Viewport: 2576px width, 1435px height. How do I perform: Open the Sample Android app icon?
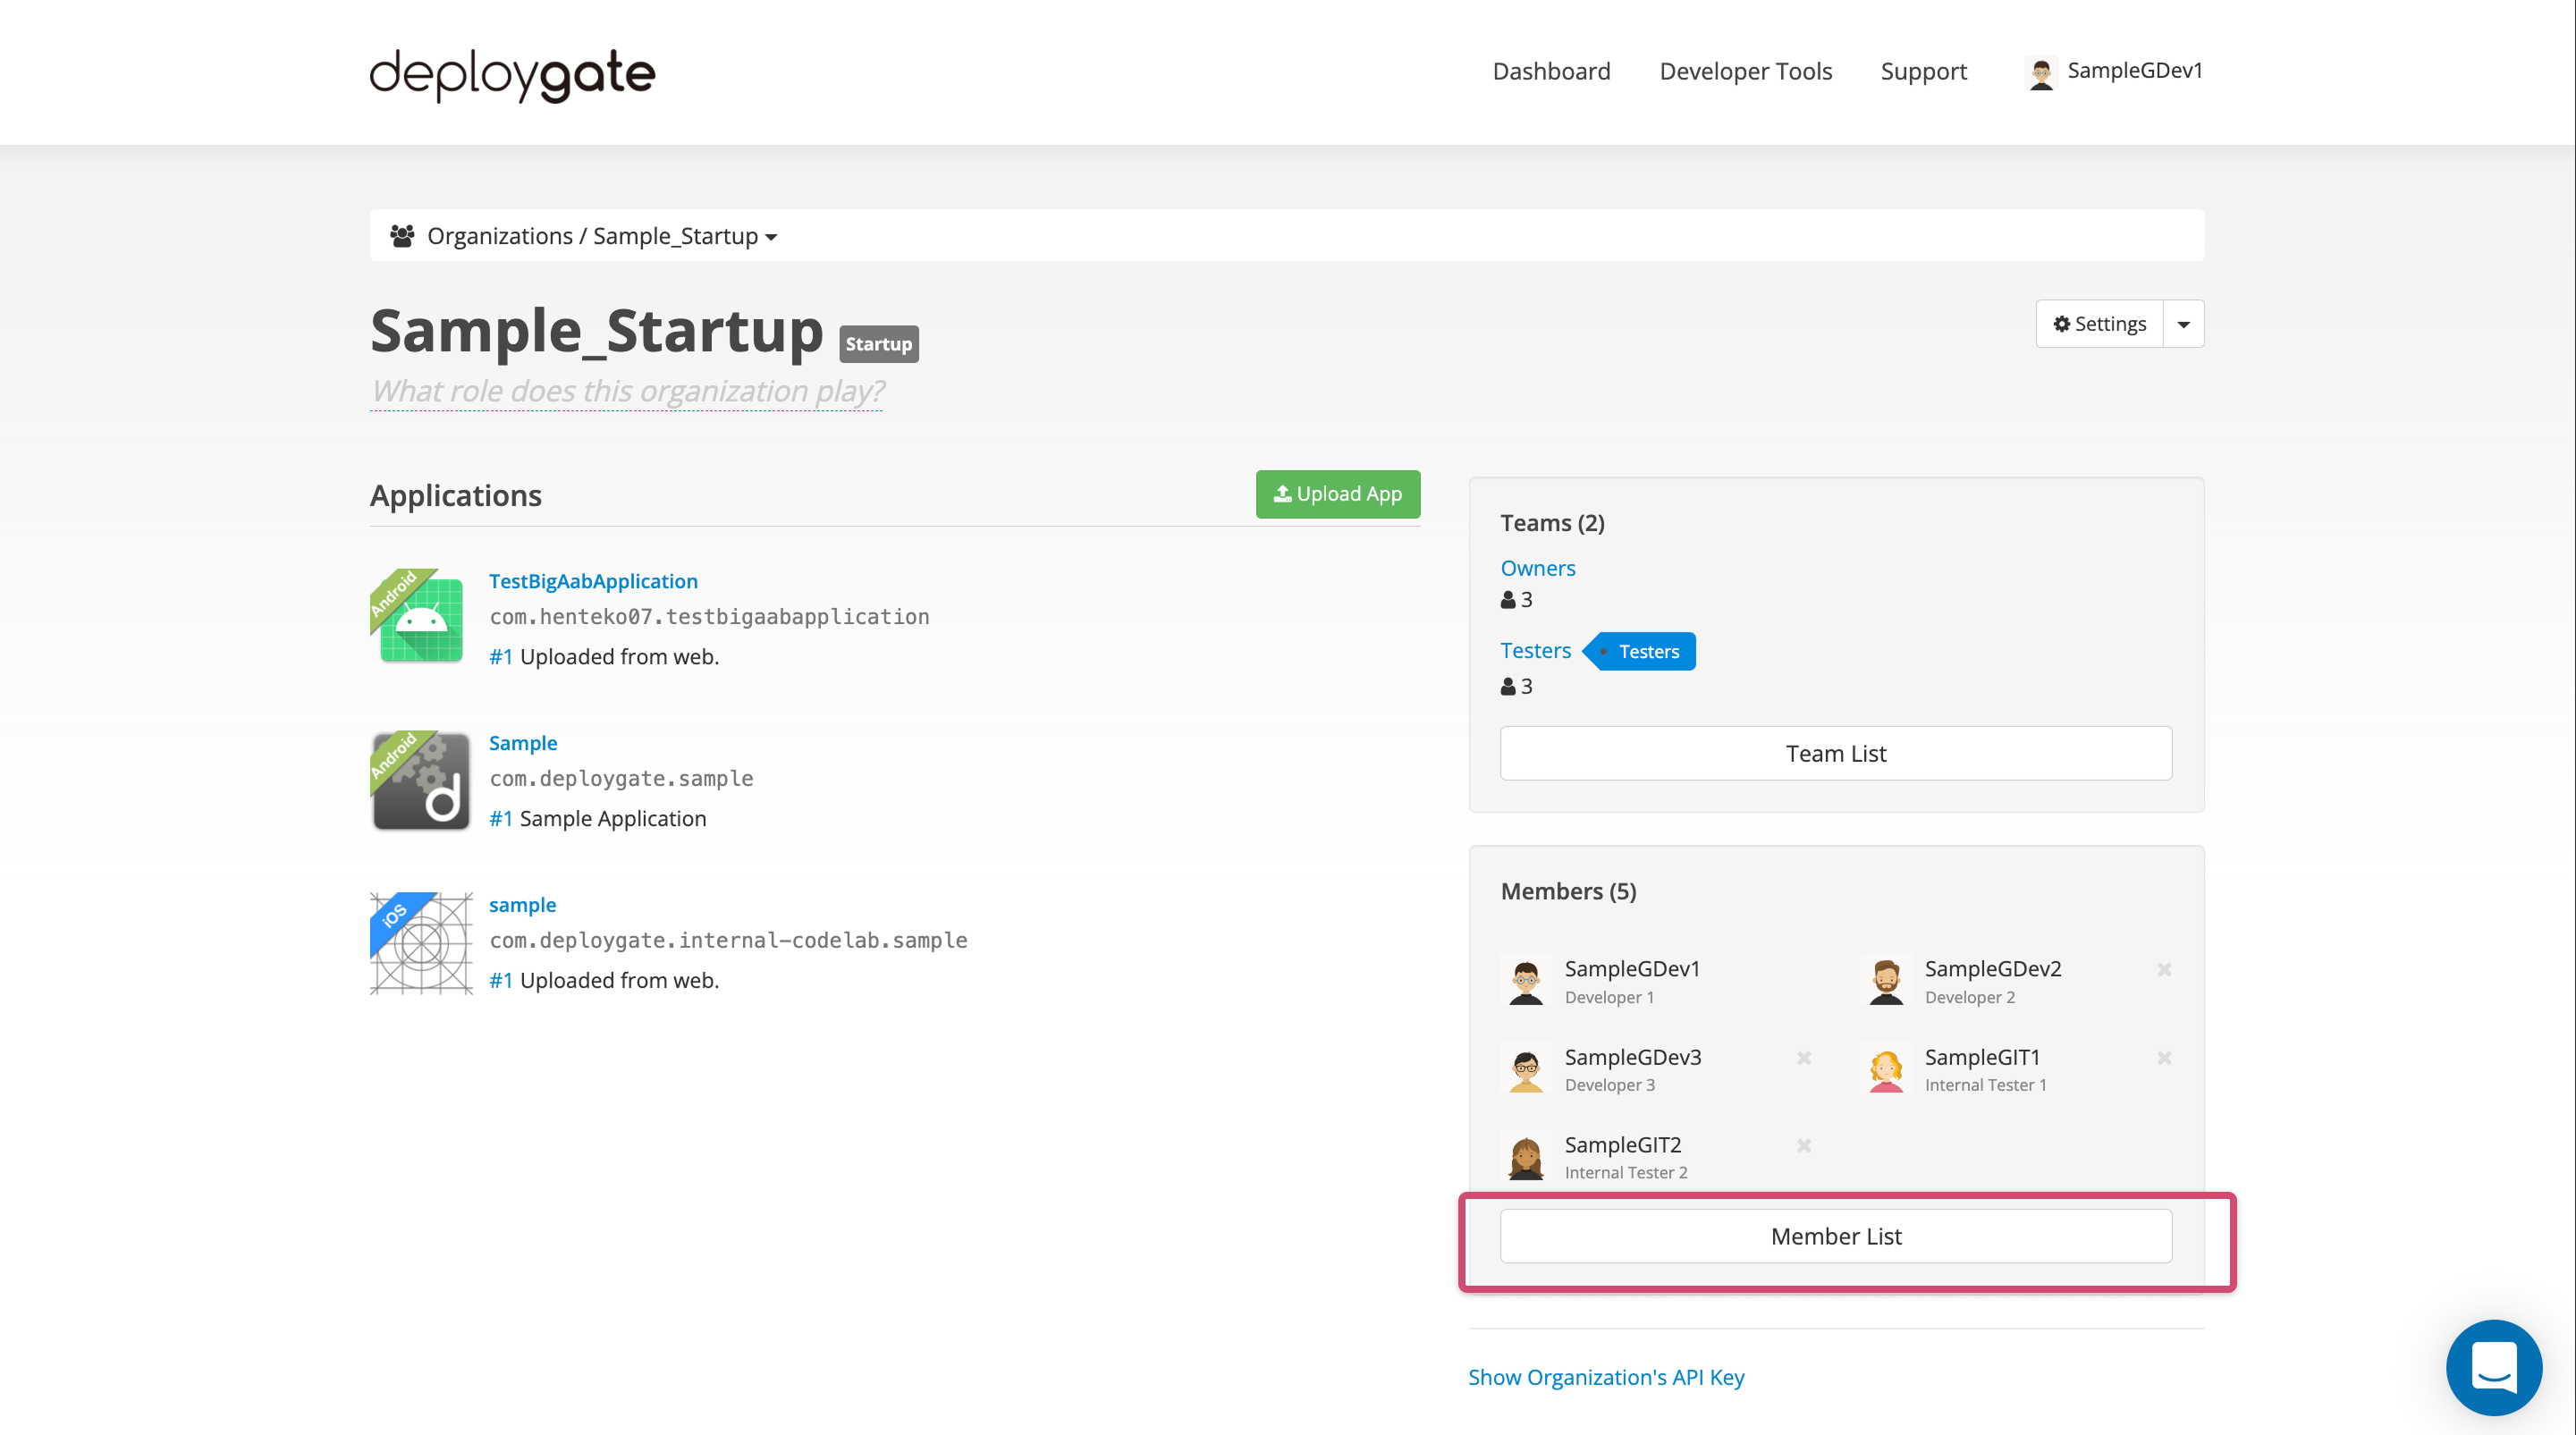[421, 780]
